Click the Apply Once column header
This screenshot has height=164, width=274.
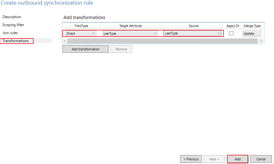[233, 26]
